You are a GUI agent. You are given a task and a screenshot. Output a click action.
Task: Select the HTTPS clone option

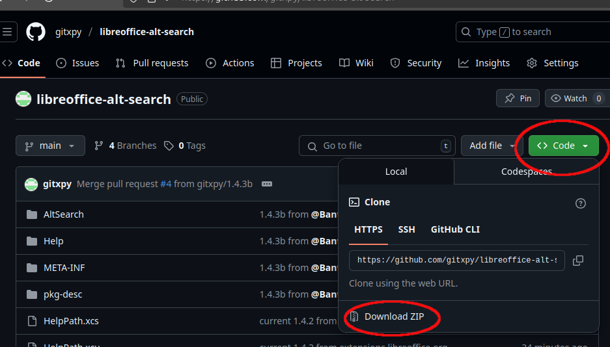point(368,229)
